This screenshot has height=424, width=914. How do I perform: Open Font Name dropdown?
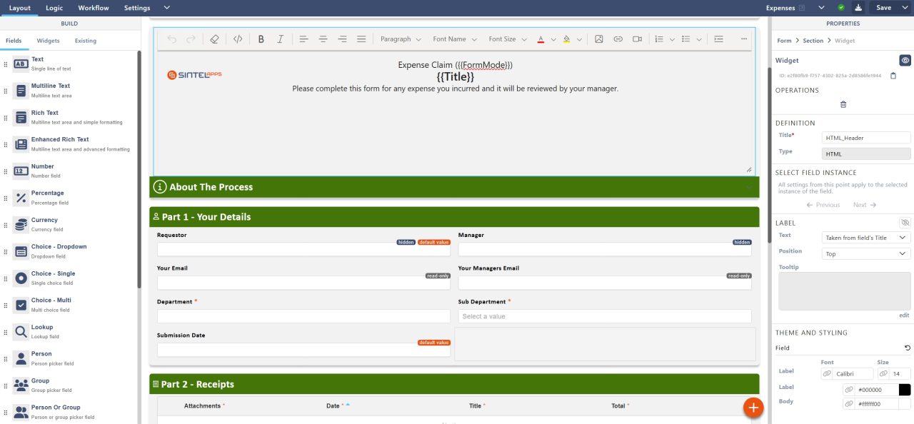[454, 39]
